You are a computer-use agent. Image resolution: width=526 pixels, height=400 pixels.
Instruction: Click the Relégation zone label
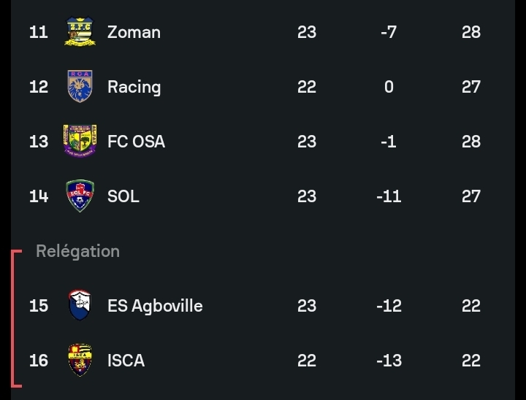77,251
